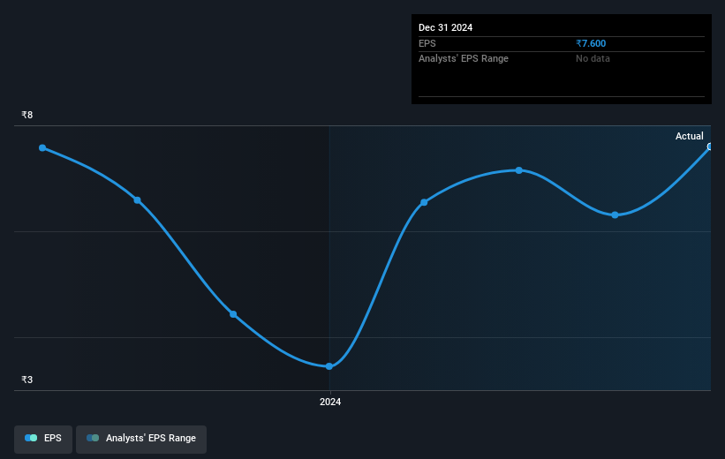This screenshot has width=725, height=459.
Task: Click the ₹7.600 EPS value in tooltip
Action: [x=591, y=43]
